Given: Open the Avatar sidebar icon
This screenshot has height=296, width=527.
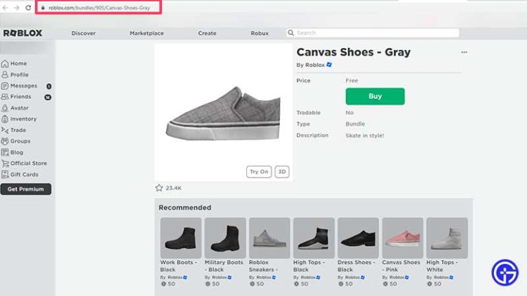Looking at the screenshot, I should [5, 108].
